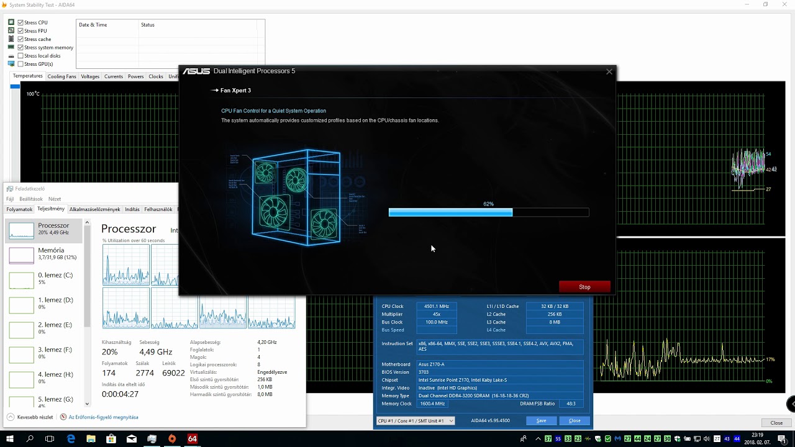
Task: Open the Alkalmazáselőzmények tab
Action: point(95,210)
